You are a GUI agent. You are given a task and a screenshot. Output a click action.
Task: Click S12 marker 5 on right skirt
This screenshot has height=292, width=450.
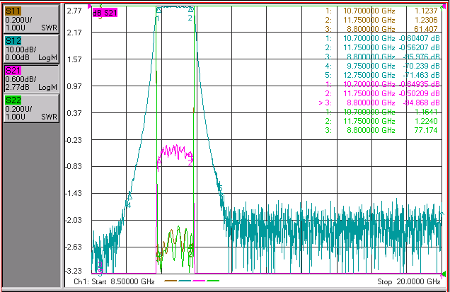click(219, 189)
